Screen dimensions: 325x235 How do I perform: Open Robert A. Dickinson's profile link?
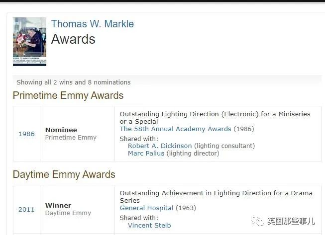tap(160, 146)
